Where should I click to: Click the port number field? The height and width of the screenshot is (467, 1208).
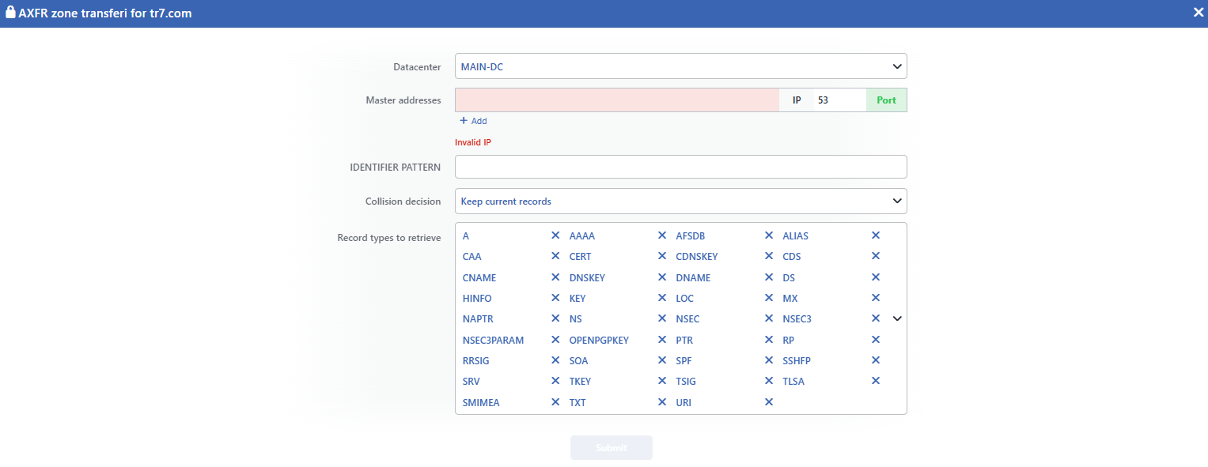[x=840, y=100]
